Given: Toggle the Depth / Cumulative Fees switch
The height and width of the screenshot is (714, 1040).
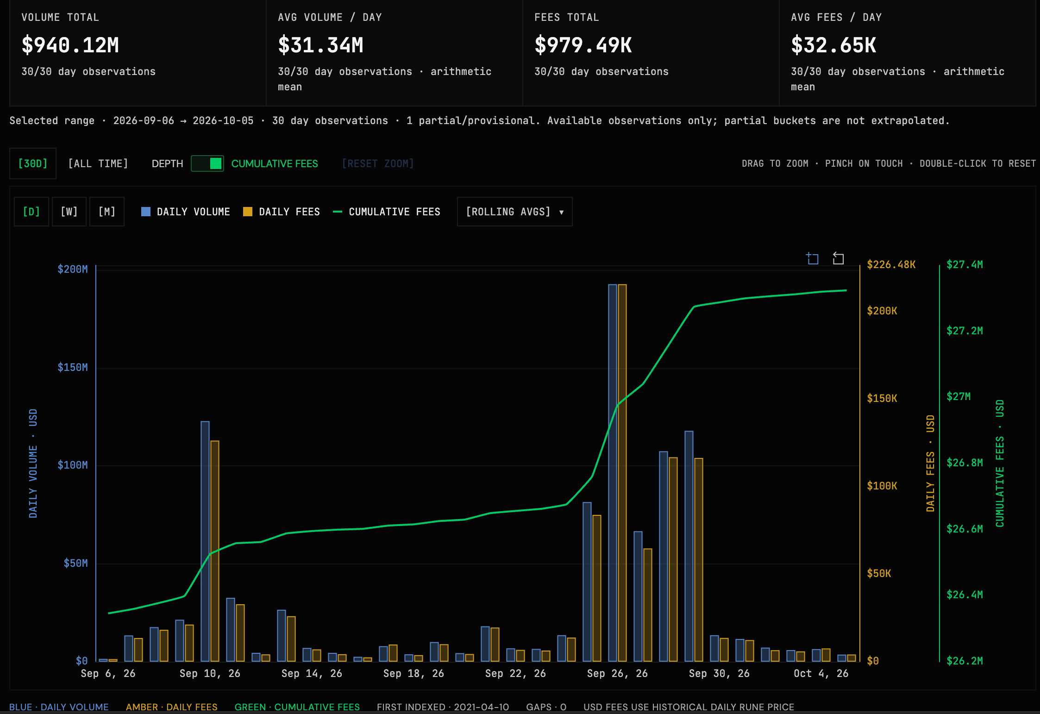Looking at the screenshot, I should pyautogui.click(x=207, y=163).
